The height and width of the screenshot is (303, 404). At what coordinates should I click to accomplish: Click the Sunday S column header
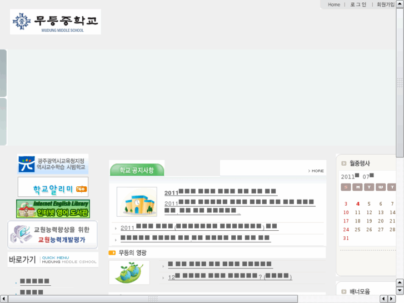[346, 187]
